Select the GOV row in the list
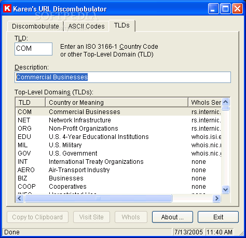The width and height of the screenshot is (246, 238). (x=118, y=153)
